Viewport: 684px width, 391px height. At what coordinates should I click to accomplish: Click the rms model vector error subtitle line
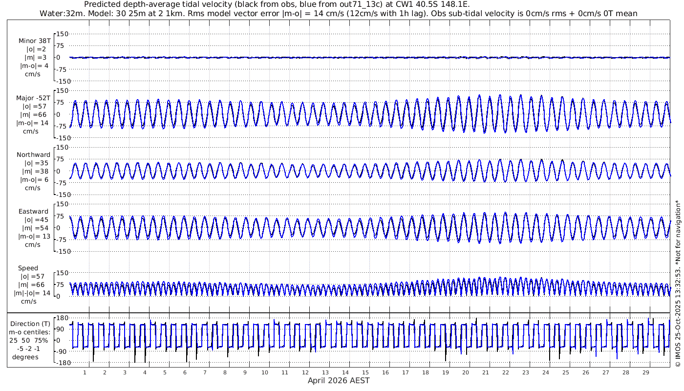pyautogui.click(x=338, y=13)
